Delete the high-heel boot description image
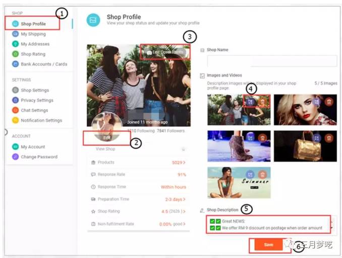 pos(262,138)
